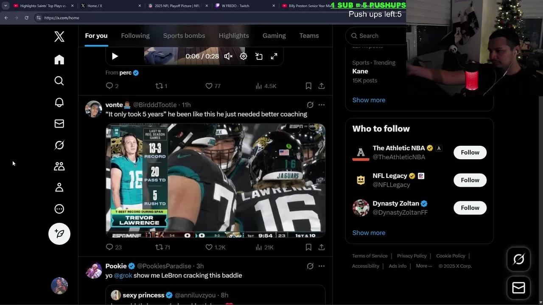Open the Grok action on Pookie's post
543x305 pixels.
pos(310,266)
